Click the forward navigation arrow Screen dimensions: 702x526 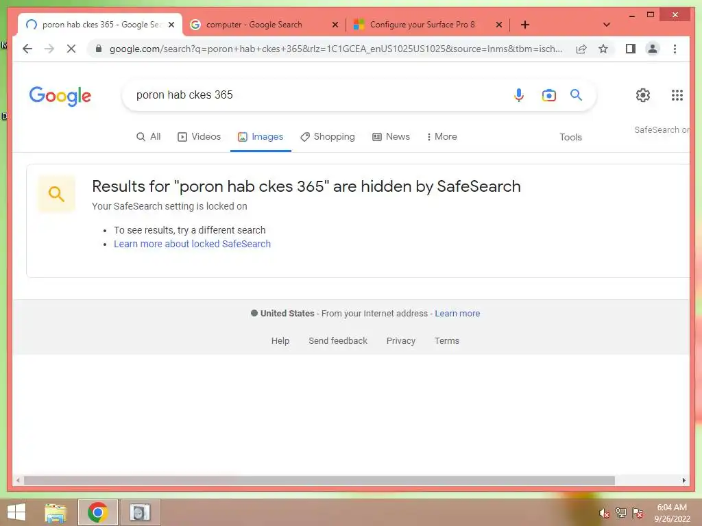(49, 49)
